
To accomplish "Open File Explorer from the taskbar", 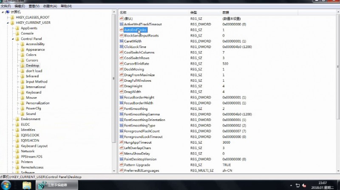I will tap(27, 185).
